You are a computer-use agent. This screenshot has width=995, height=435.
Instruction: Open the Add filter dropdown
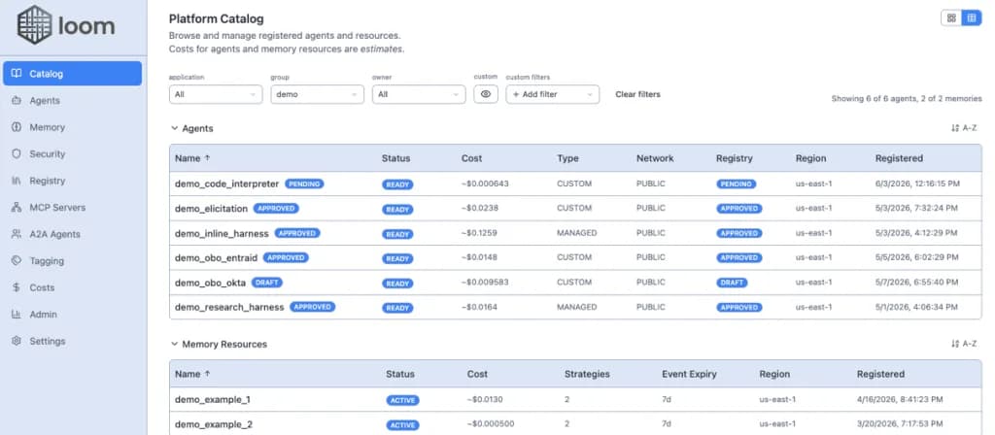pos(553,94)
